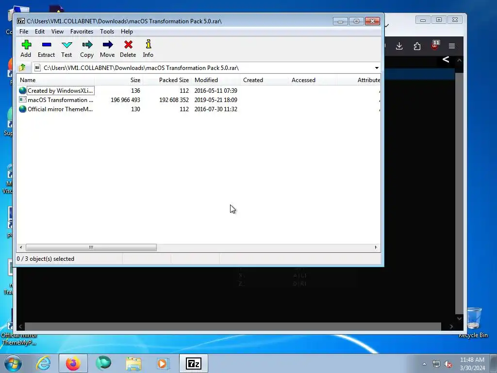
Task: Click the modified date 2016-07-30 11:32
Action: click(x=216, y=109)
